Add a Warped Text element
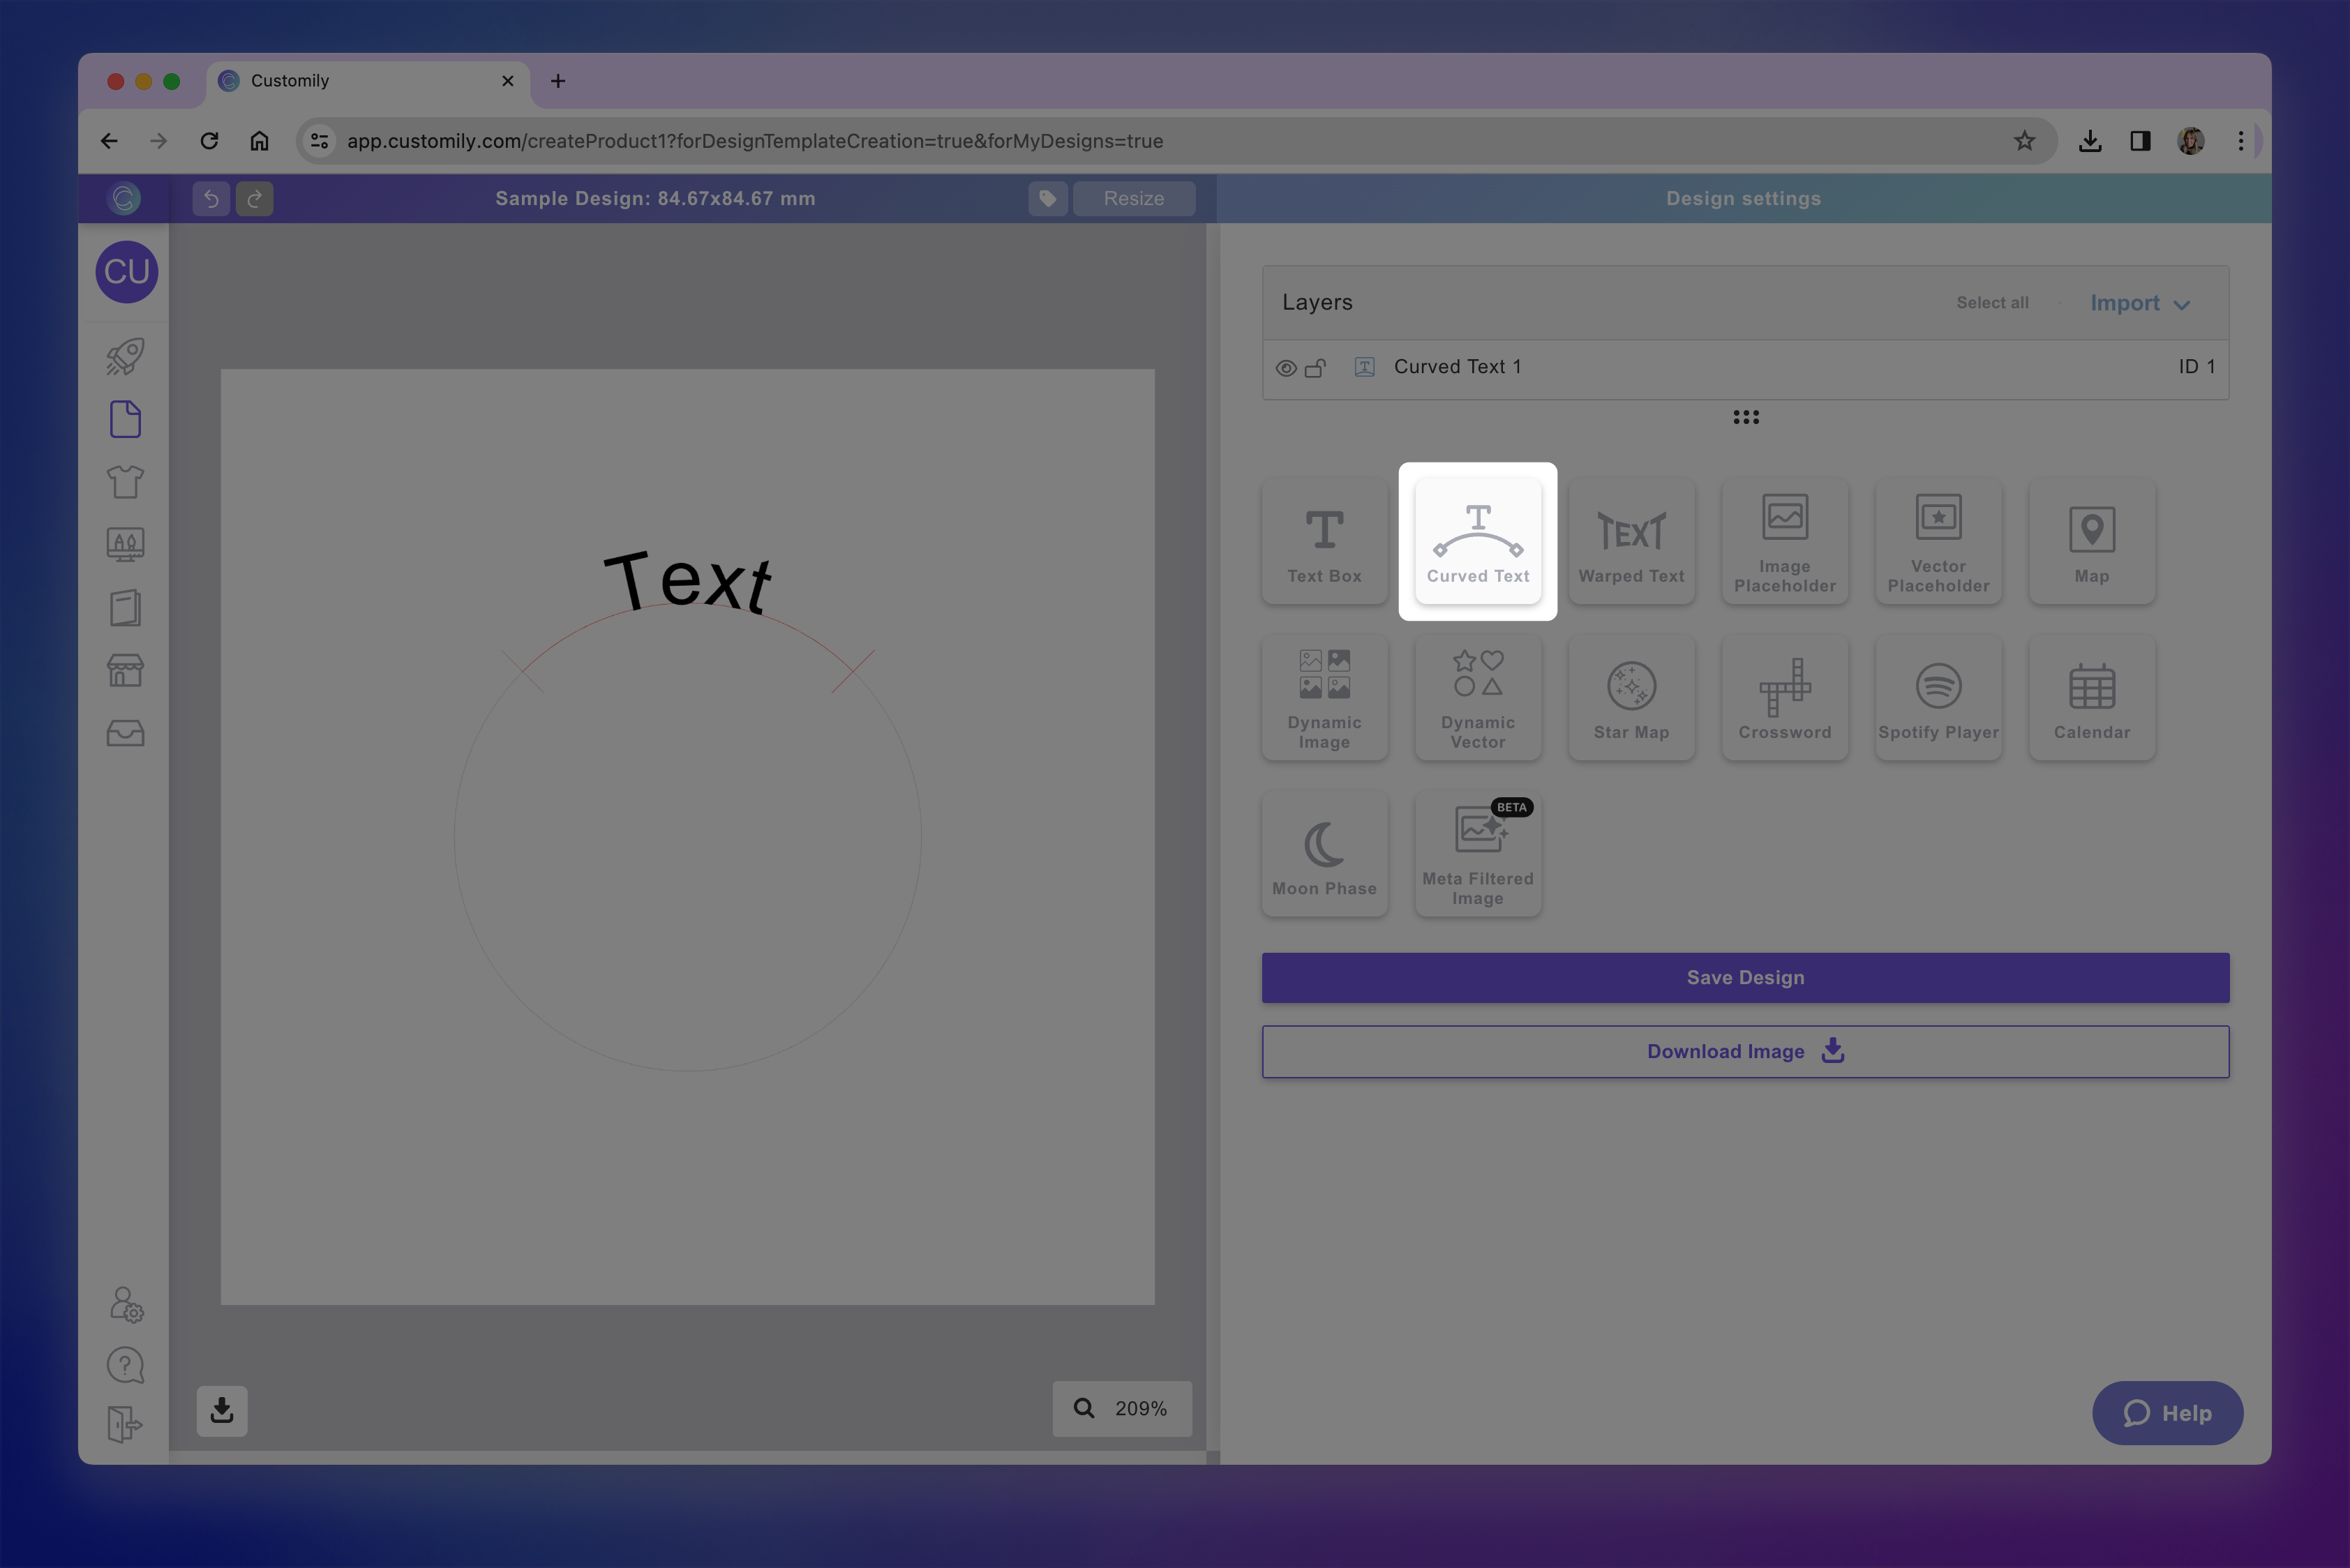 [1632, 541]
